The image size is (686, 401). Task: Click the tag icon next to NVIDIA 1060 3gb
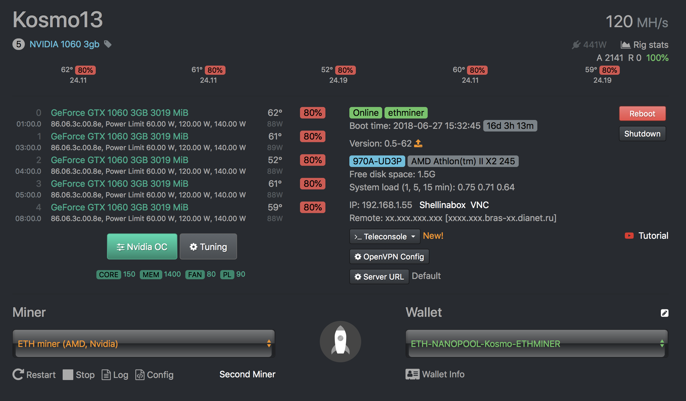[108, 44]
